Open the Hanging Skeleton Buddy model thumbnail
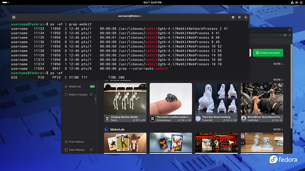 (125, 99)
